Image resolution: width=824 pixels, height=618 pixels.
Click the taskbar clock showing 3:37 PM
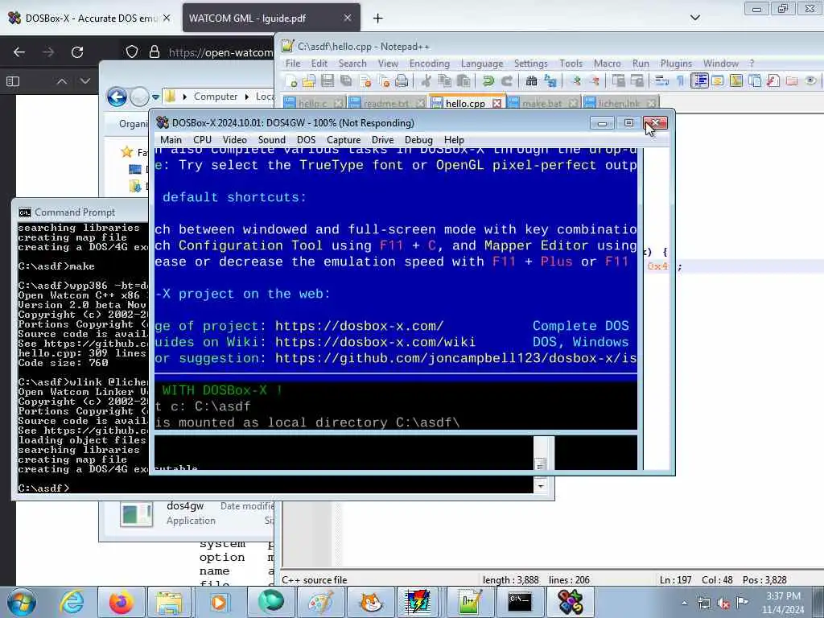click(783, 603)
